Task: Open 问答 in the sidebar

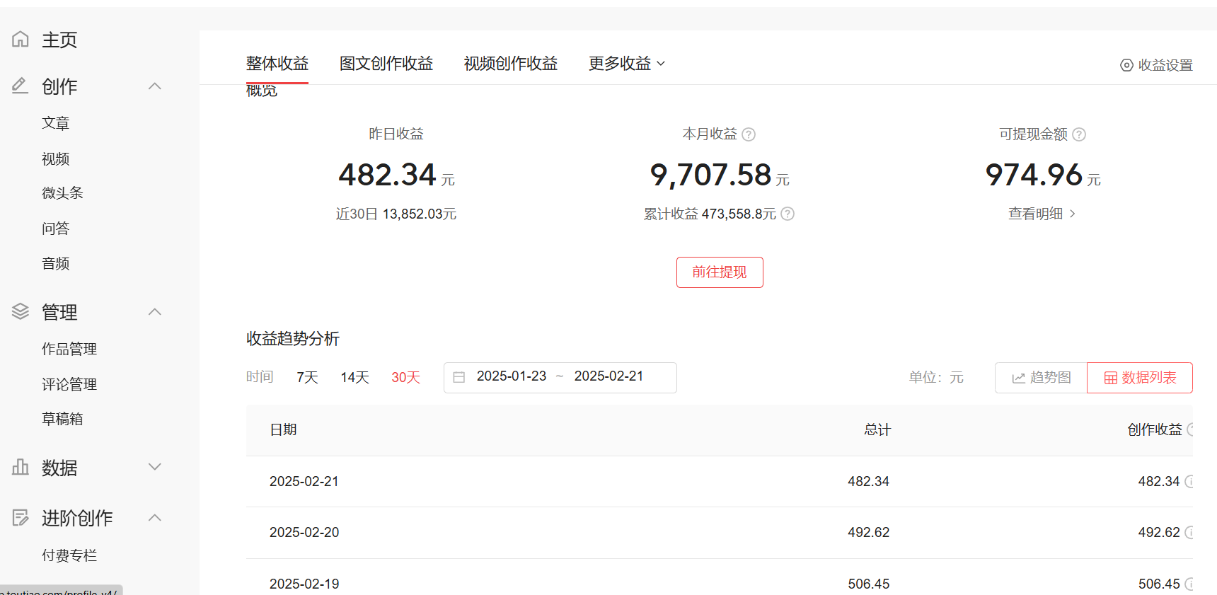Action: tap(56, 229)
